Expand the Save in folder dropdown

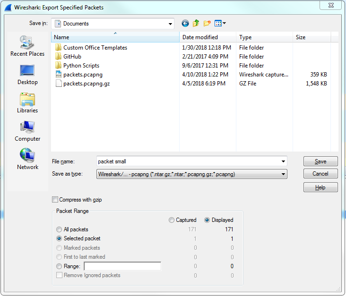click(170, 24)
